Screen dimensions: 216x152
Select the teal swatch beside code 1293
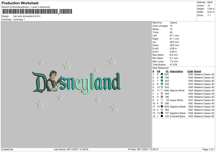point(162,77)
